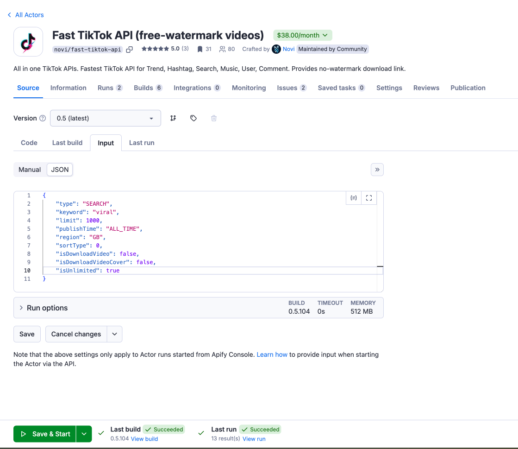Image resolution: width=518 pixels, height=449 pixels.
Task: Select the Input sub-tab
Action: 106,143
